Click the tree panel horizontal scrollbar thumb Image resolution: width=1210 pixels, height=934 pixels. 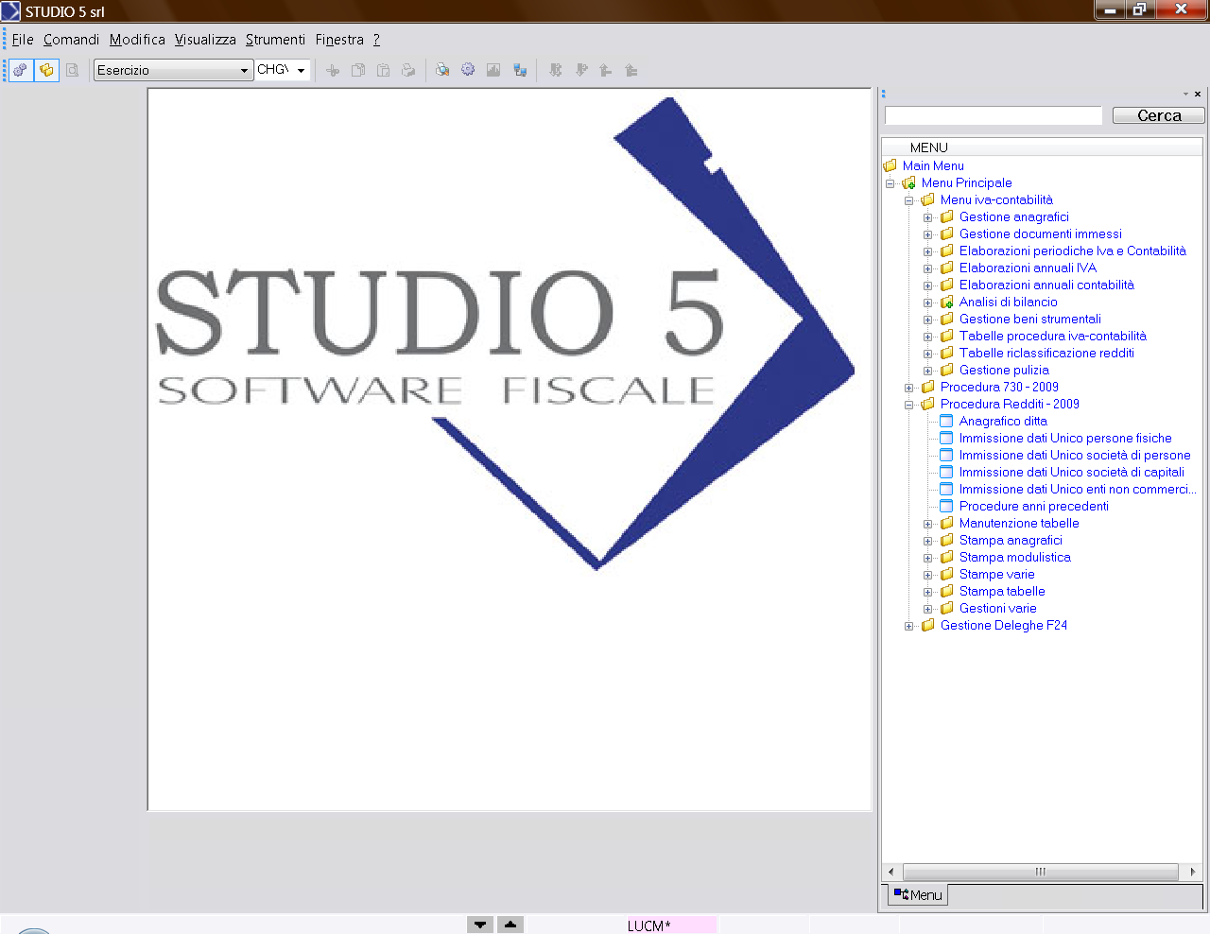click(x=1041, y=872)
